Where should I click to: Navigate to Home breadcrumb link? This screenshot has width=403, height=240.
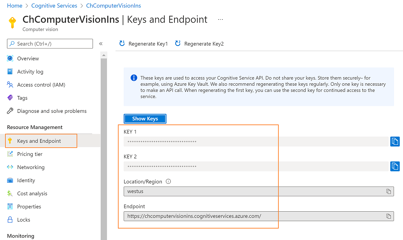tap(15, 6)
